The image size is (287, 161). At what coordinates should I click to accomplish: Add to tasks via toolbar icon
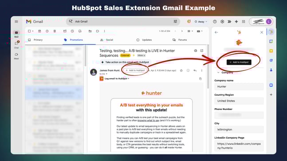pyautogui.click(x=80, y=31)
